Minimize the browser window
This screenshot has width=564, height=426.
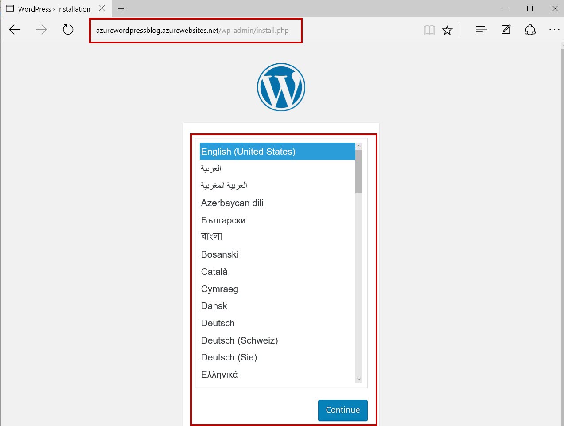(505, 8)
